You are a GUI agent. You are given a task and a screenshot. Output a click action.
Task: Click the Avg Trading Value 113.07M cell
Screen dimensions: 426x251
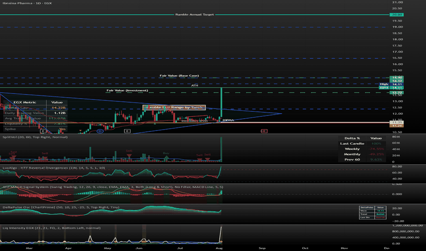click(x=57, y=118)
